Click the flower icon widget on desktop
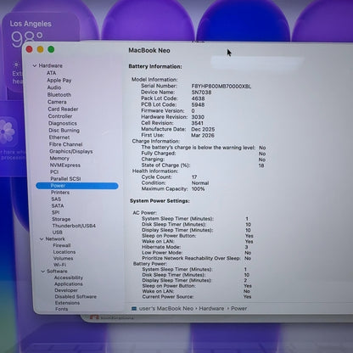The image size is (353, 353). [x=7, y=132]
